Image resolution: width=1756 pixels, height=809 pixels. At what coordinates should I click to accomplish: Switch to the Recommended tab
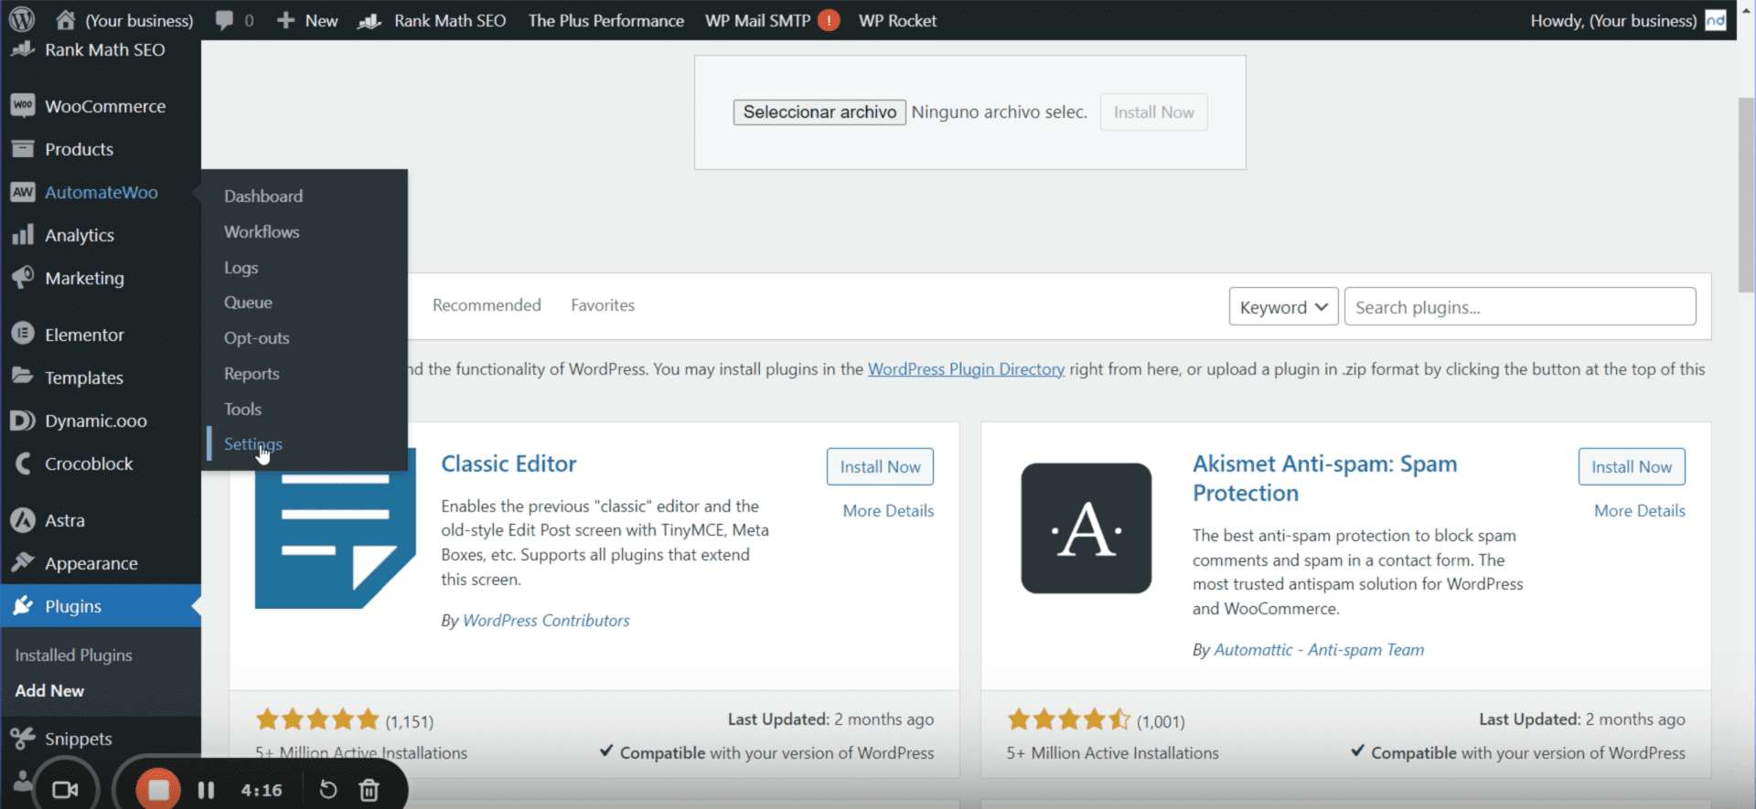pos(487,305)
